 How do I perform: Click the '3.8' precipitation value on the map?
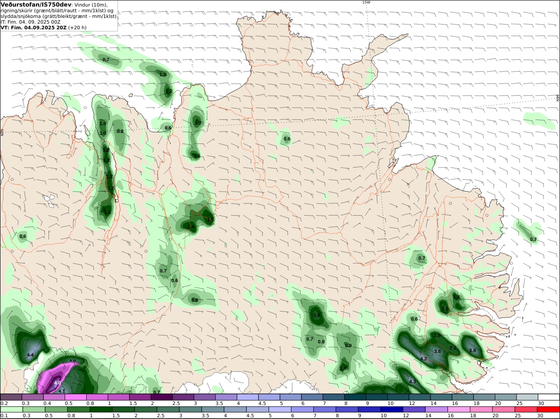point(472,351)
